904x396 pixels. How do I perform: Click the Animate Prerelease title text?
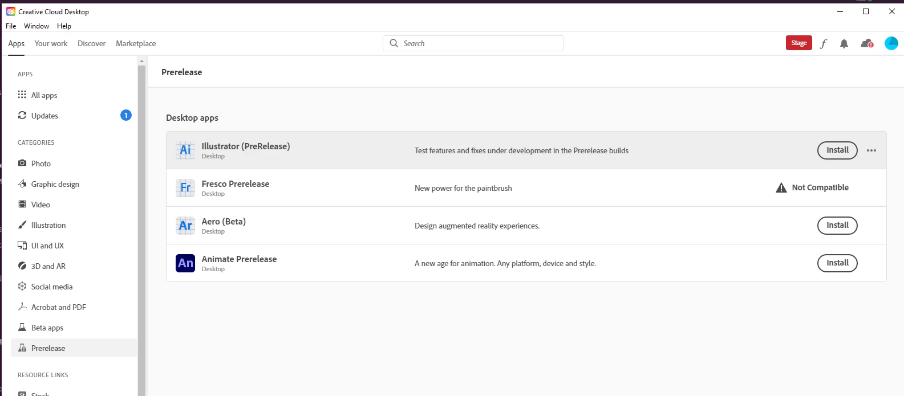pos(239,259)
